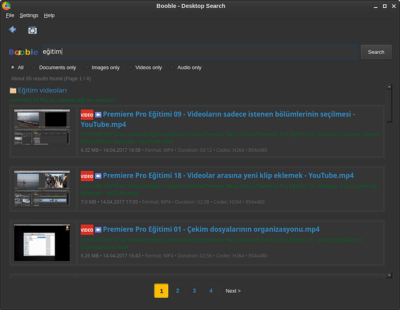The height and width of the screenshot is (310, 400).
Task: Click the camera file icon of Premiere Pro Eğitimi 01
Action: click(98, 230)
